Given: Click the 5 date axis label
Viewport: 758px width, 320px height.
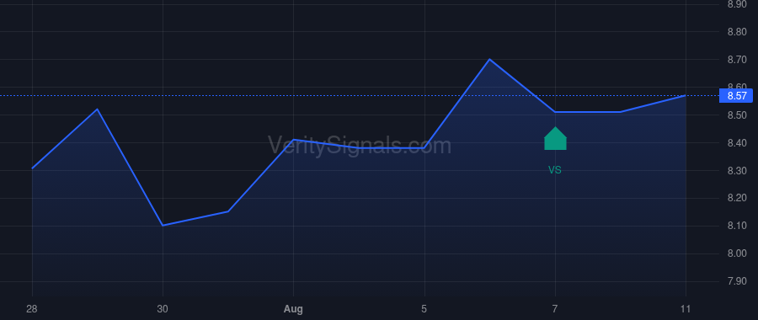Looking at the screenshot, I should tap(424, 309).
